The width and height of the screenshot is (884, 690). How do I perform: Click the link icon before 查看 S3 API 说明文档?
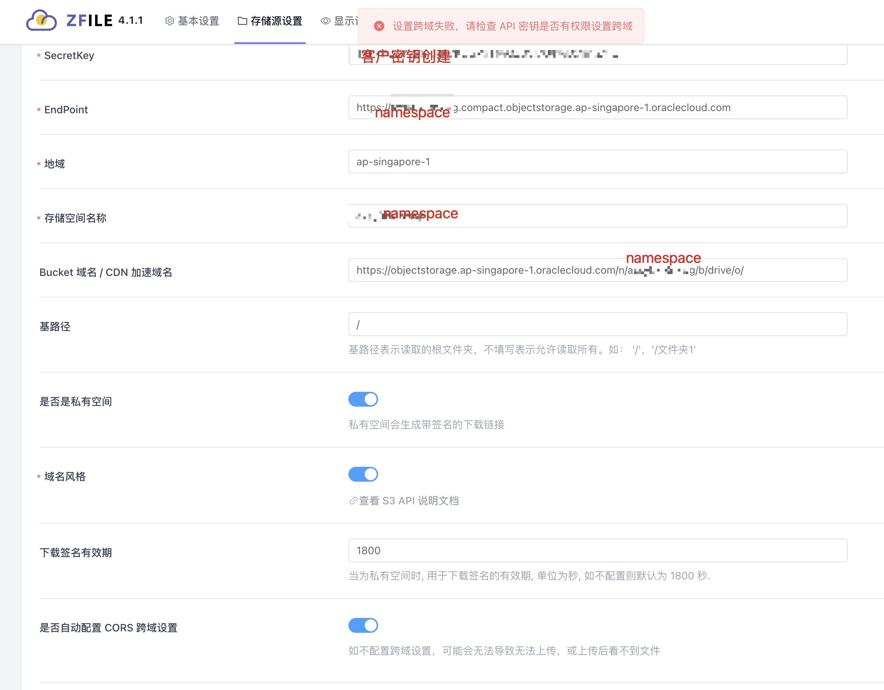(x=352, y=501)
